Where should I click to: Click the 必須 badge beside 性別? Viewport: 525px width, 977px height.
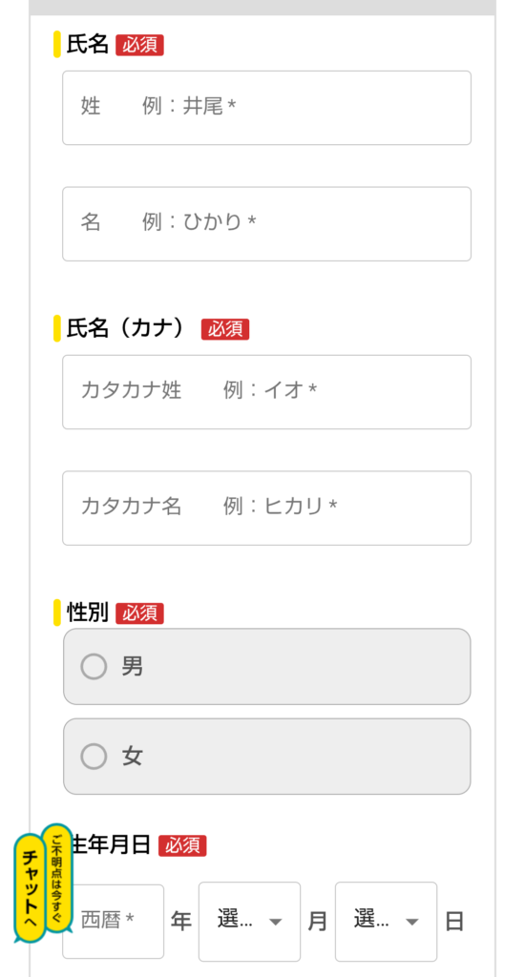pyautogui.click(x=139, y=613)
